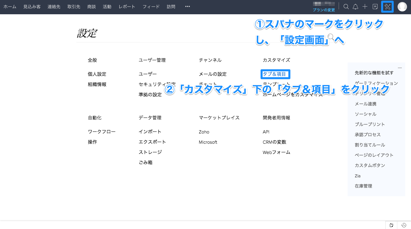Open the calendar icon in the top bar
The image size is (411, 229).
(x=375, y=7)
